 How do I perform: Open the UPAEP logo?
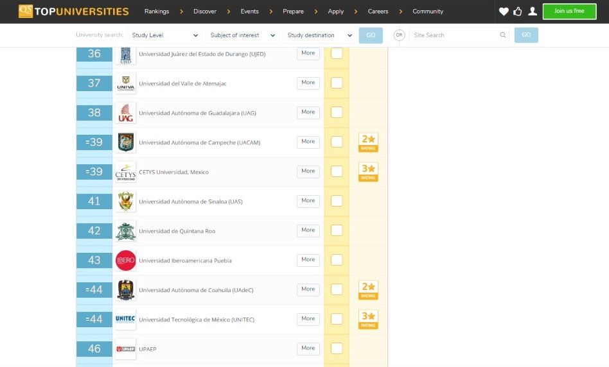tap(126, 349)
